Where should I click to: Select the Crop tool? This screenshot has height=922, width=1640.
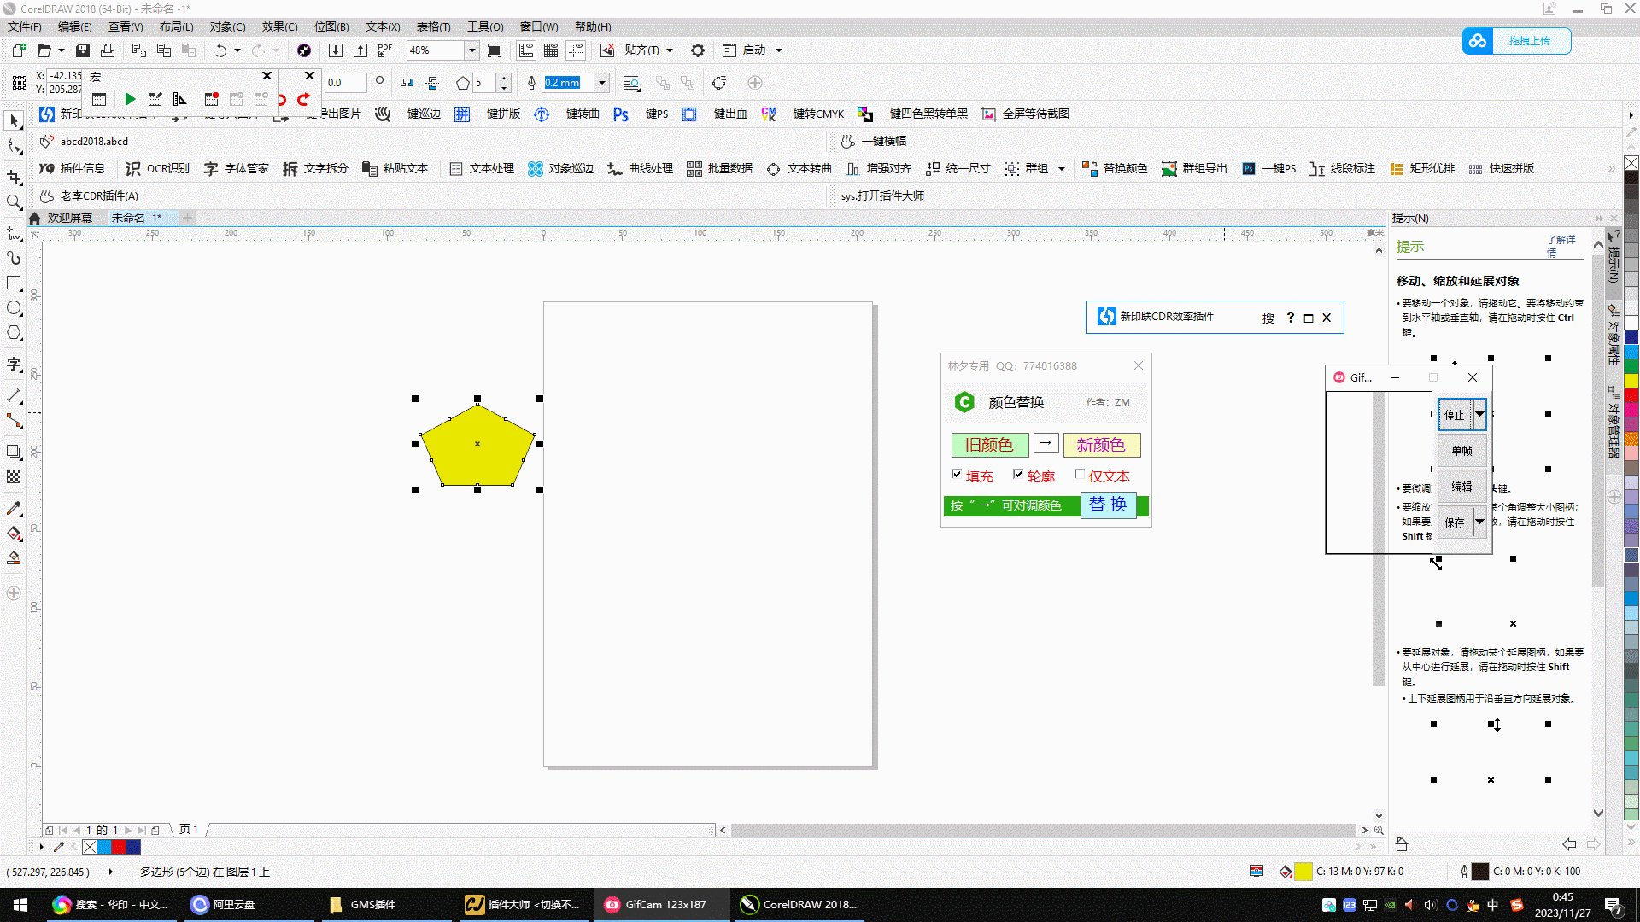pos(15,177)
